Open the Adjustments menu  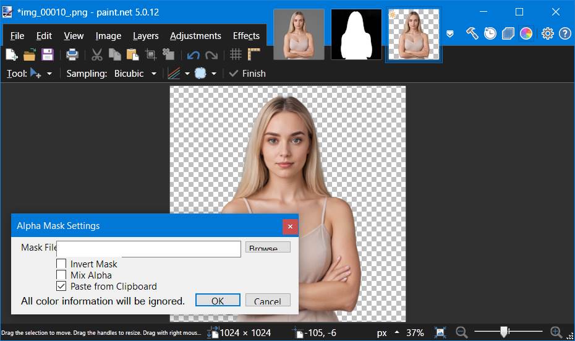coord(195,36)
